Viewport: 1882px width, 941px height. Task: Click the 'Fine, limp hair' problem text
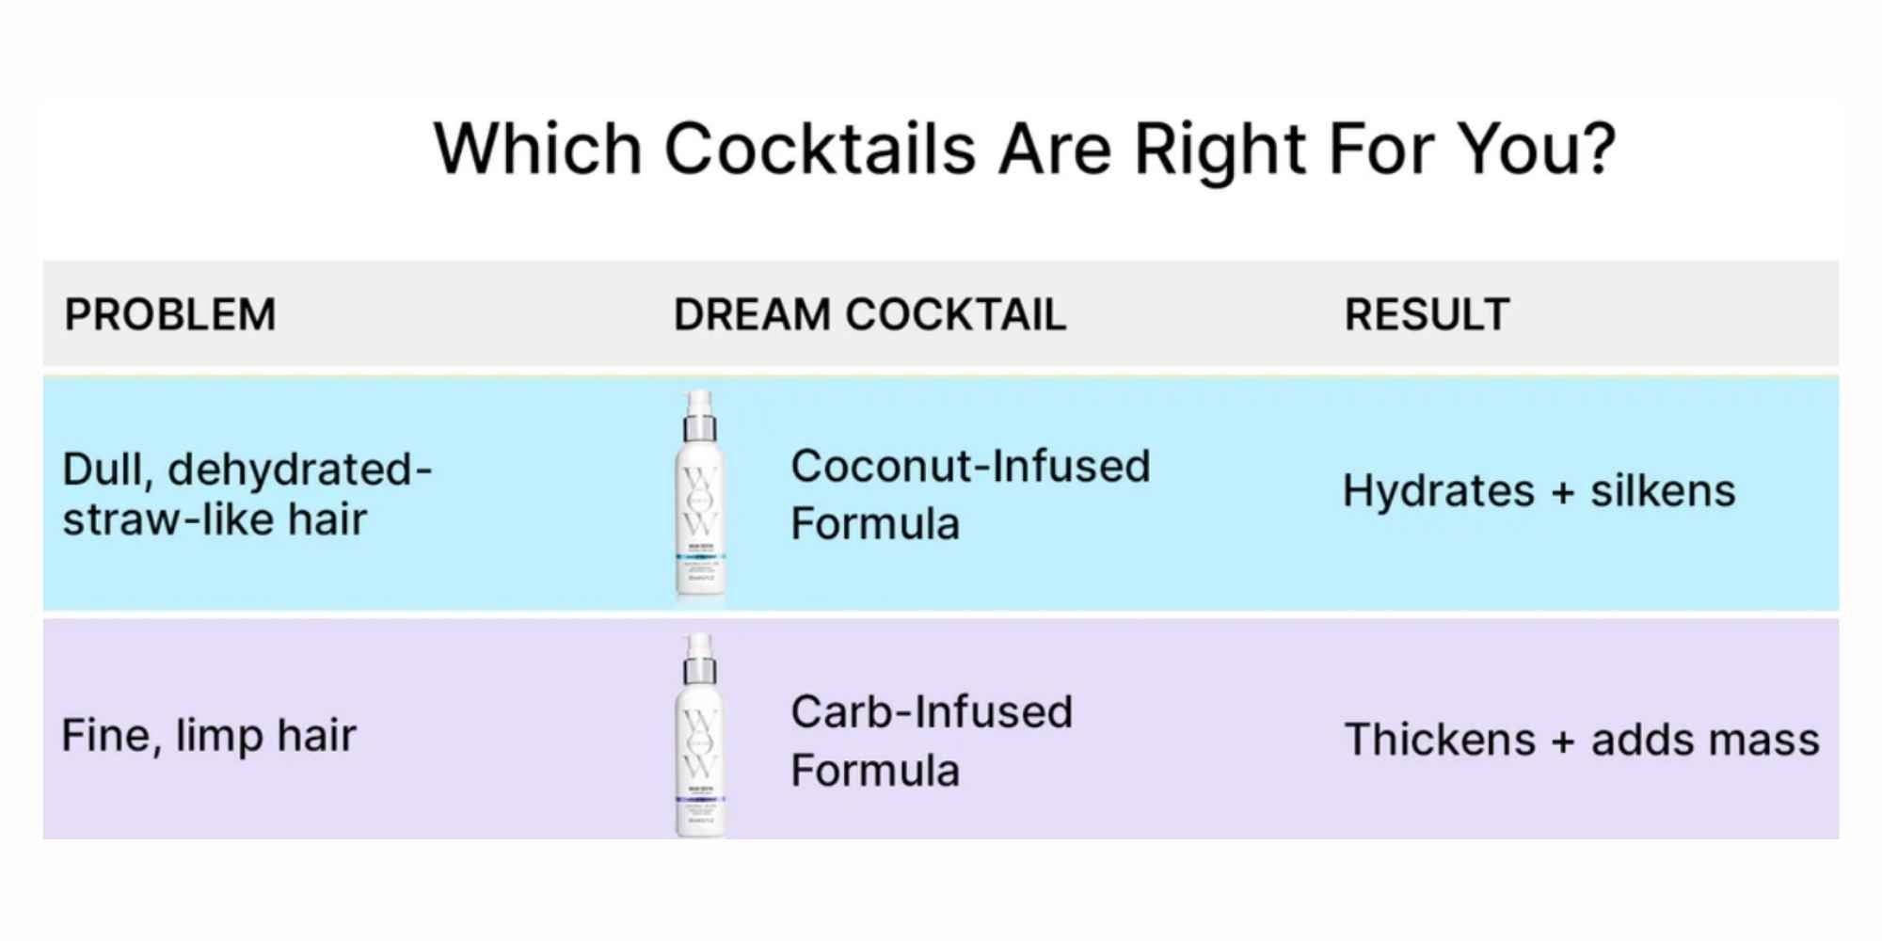click(209, 735)
